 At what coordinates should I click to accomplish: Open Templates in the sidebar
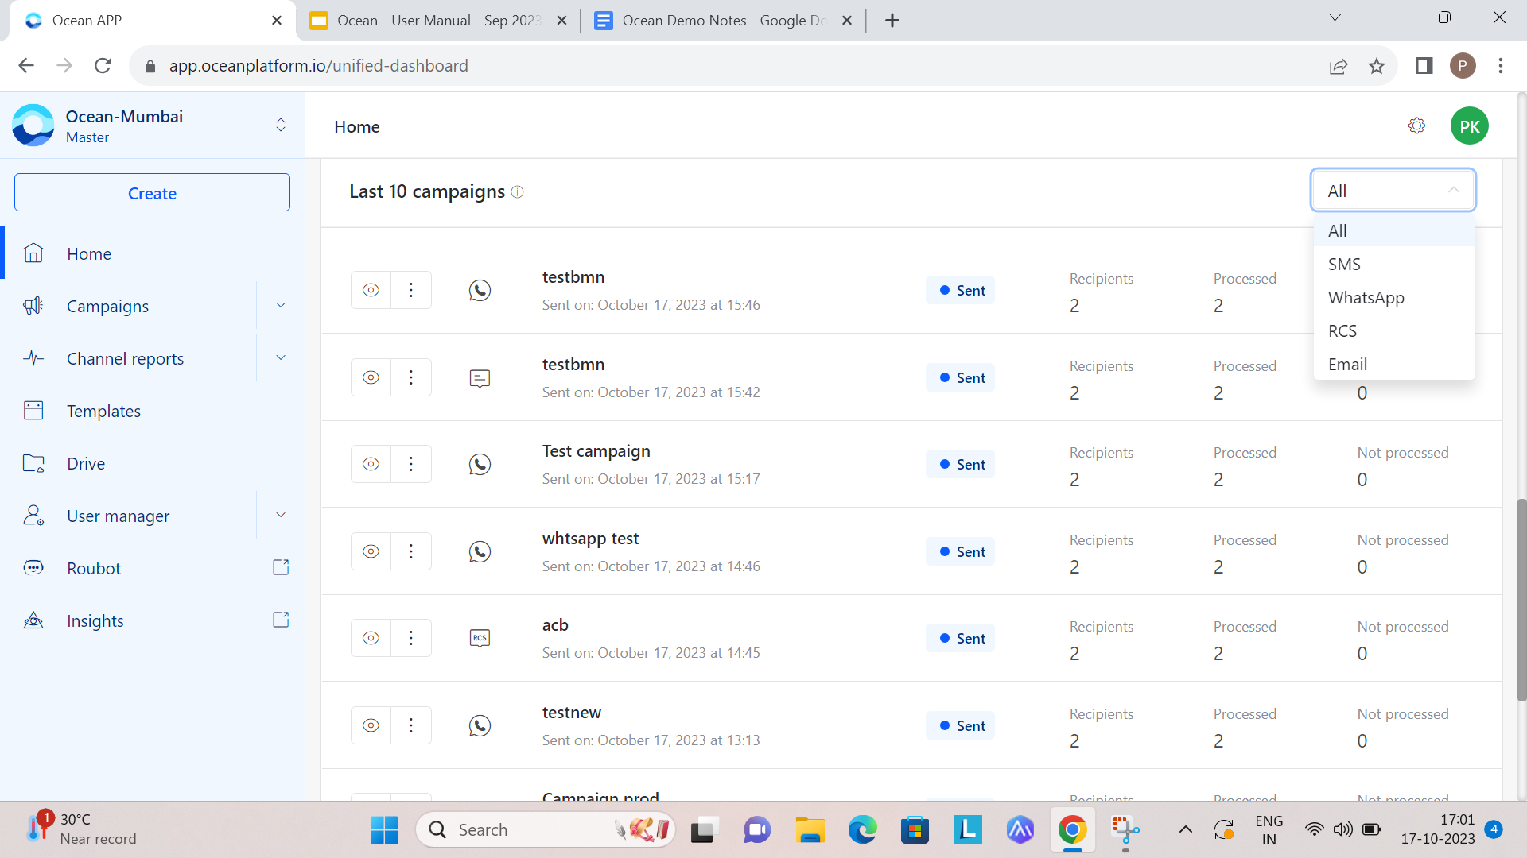(x=103, y=411)
